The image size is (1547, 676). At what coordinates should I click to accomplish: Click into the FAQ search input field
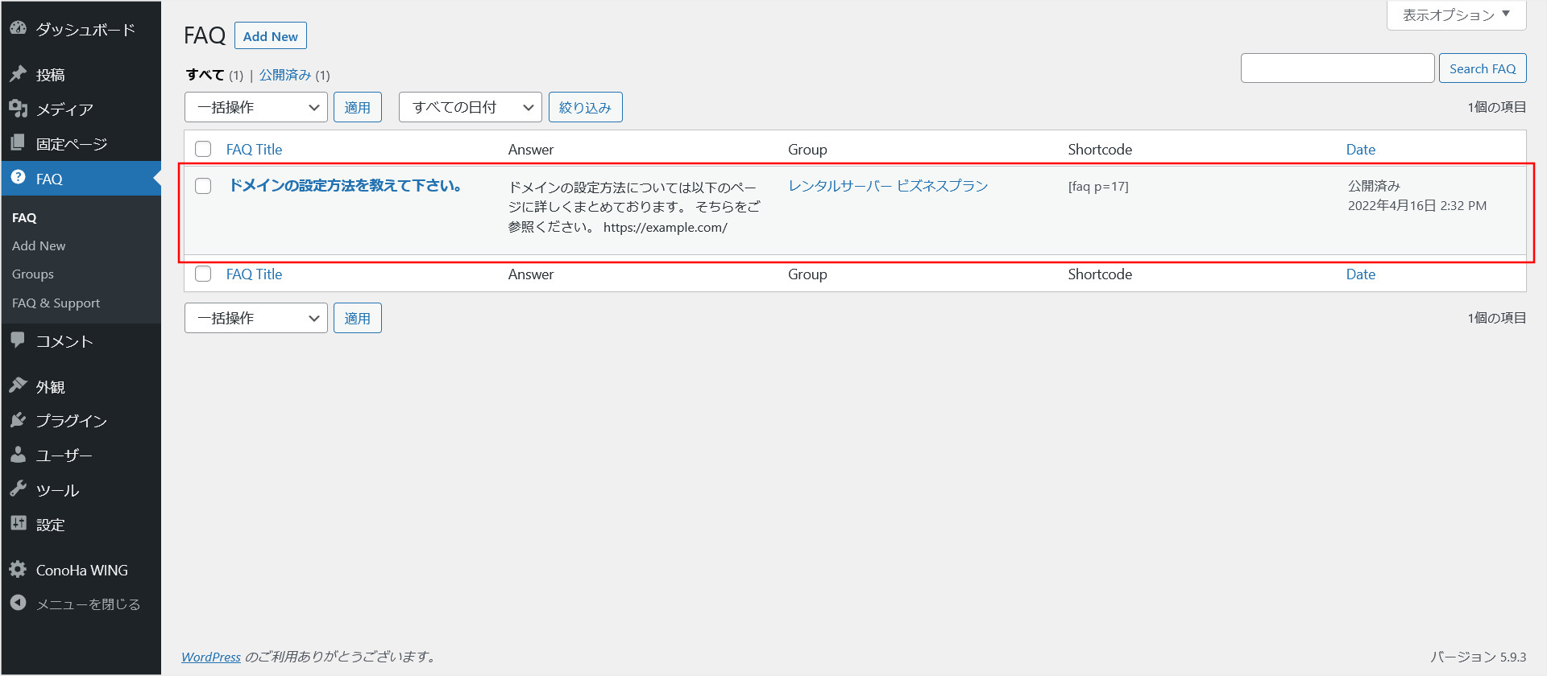1338,68
